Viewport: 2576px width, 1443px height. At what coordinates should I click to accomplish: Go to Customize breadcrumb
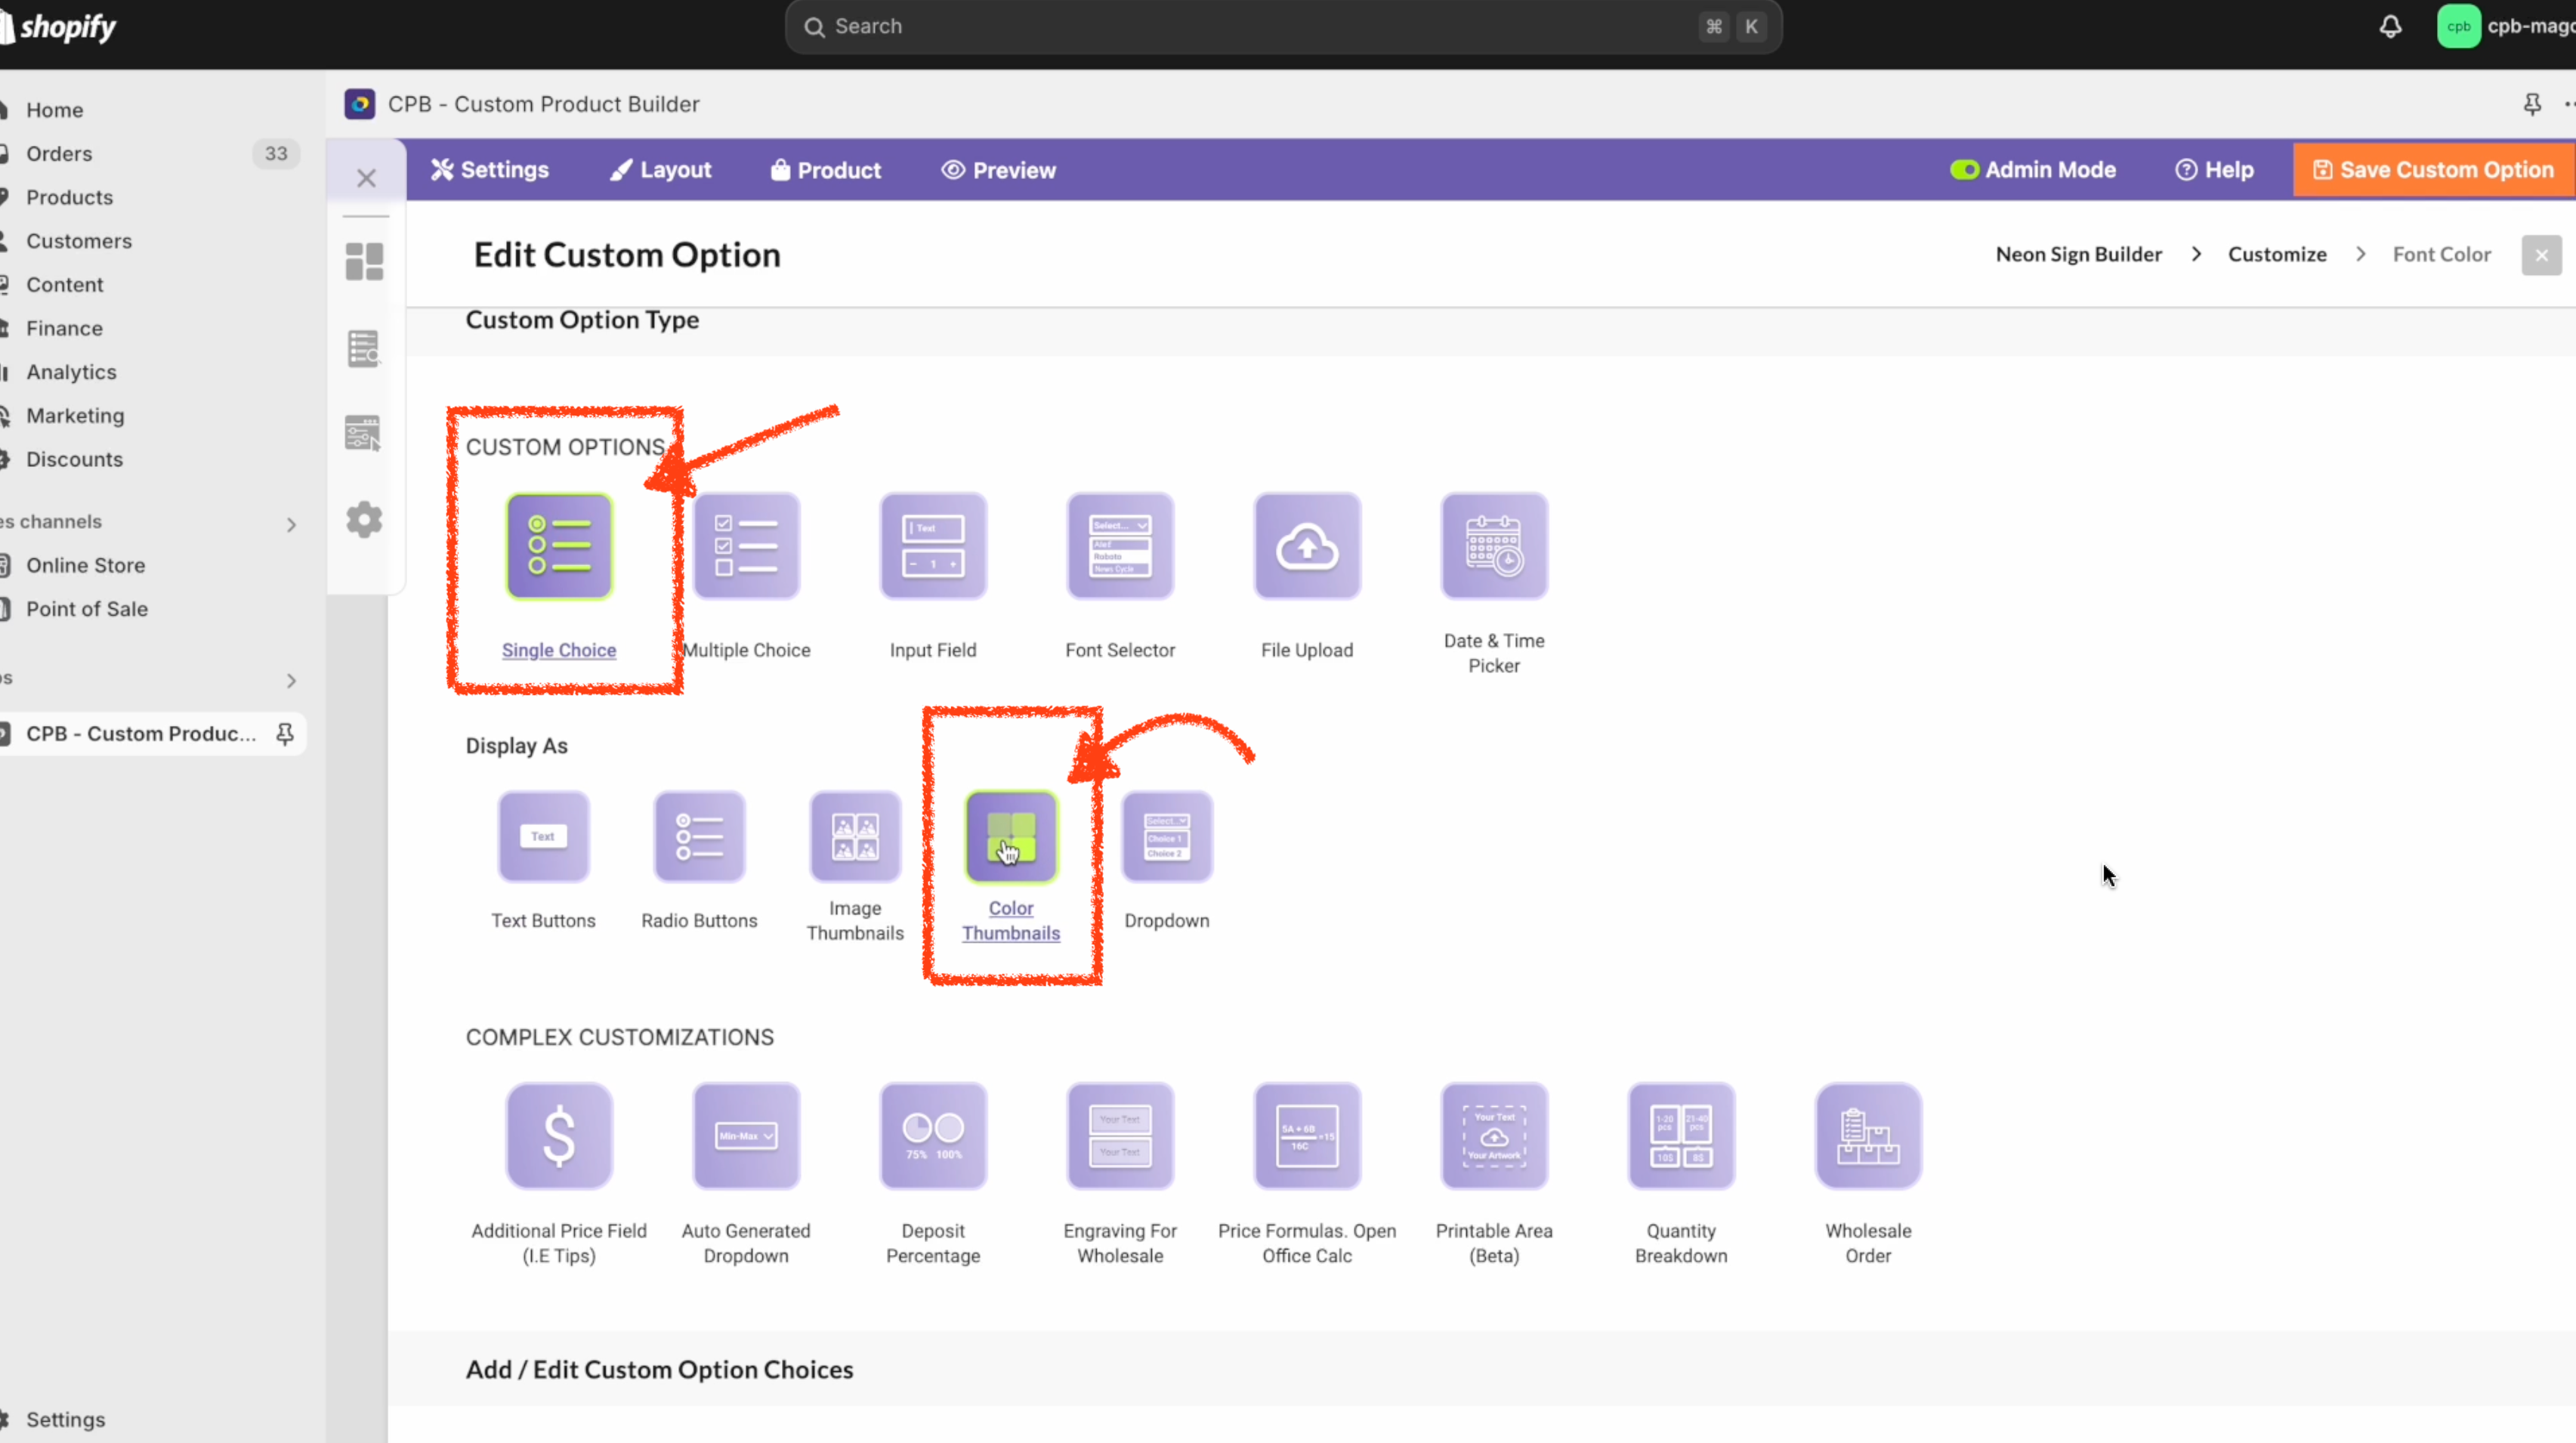[2277, 254]
